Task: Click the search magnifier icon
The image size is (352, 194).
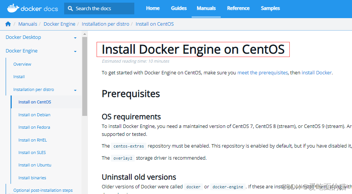Action: tap(70, 9)
